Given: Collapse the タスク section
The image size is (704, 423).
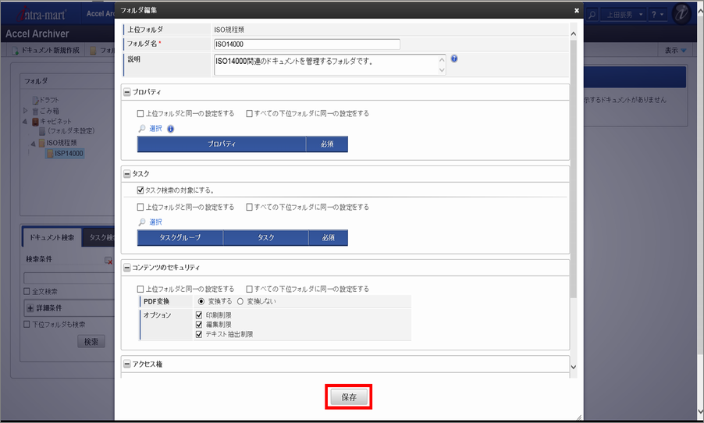Looking at the screenshot, I should coord(127,174).
